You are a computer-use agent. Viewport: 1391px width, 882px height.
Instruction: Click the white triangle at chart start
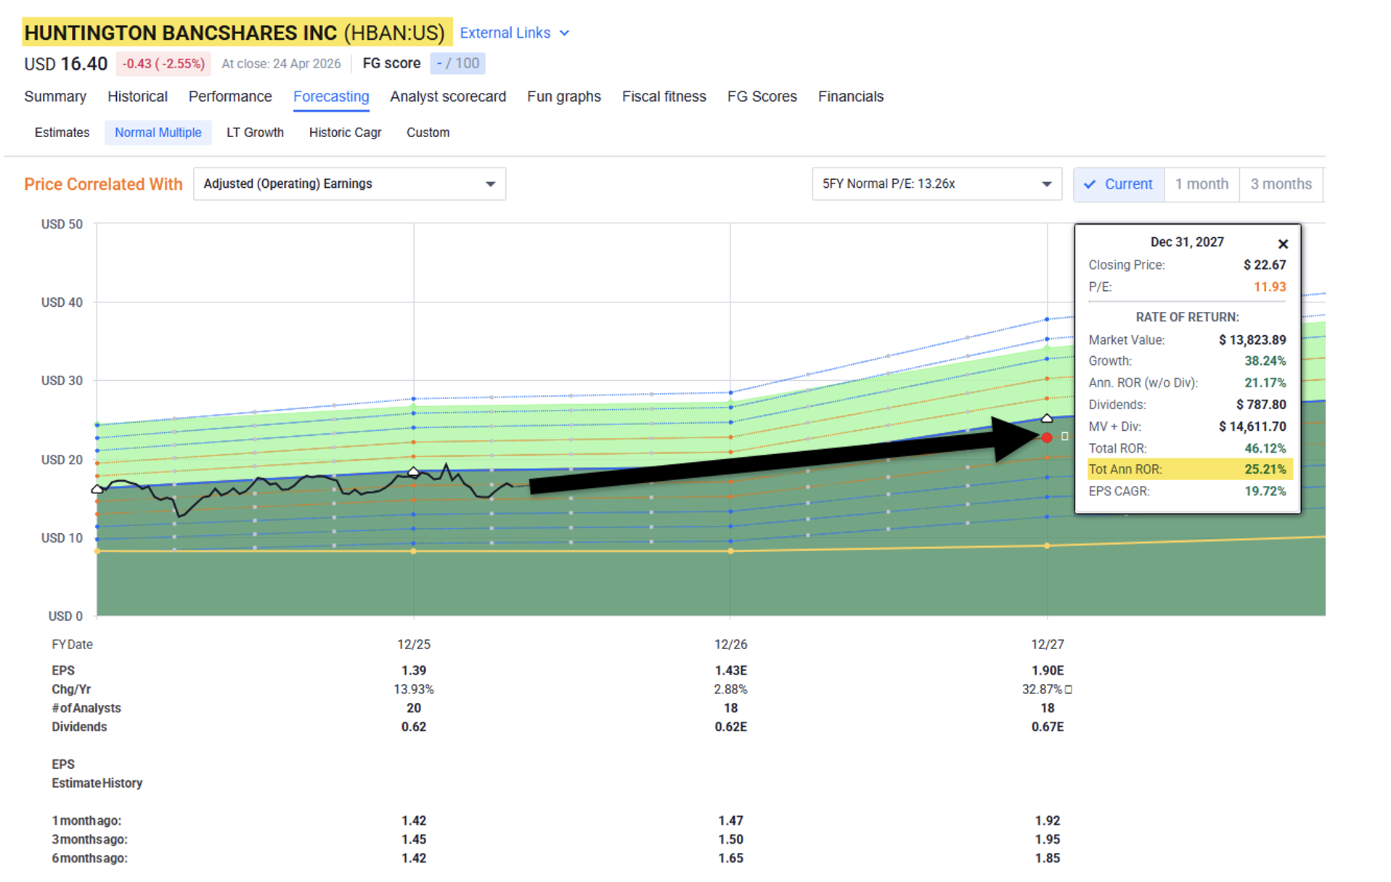97,490
